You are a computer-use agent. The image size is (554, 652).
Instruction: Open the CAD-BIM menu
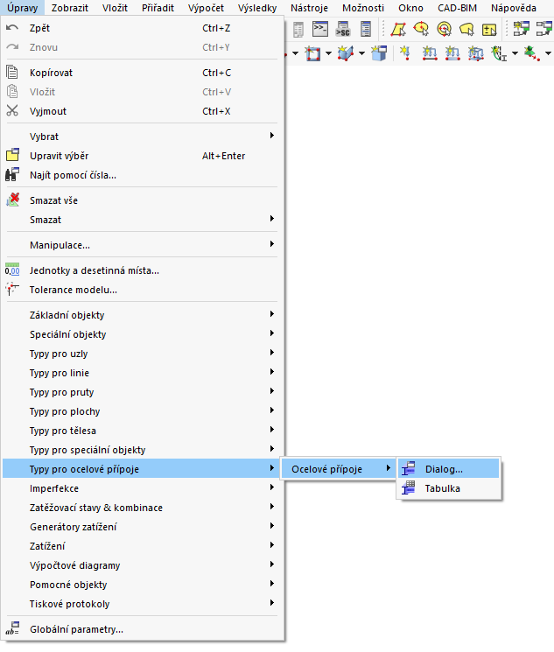click(457, 8)
